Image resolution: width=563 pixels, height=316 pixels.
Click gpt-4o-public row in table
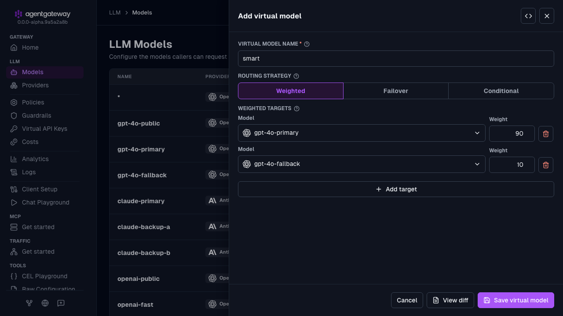(x=169, y=123)
